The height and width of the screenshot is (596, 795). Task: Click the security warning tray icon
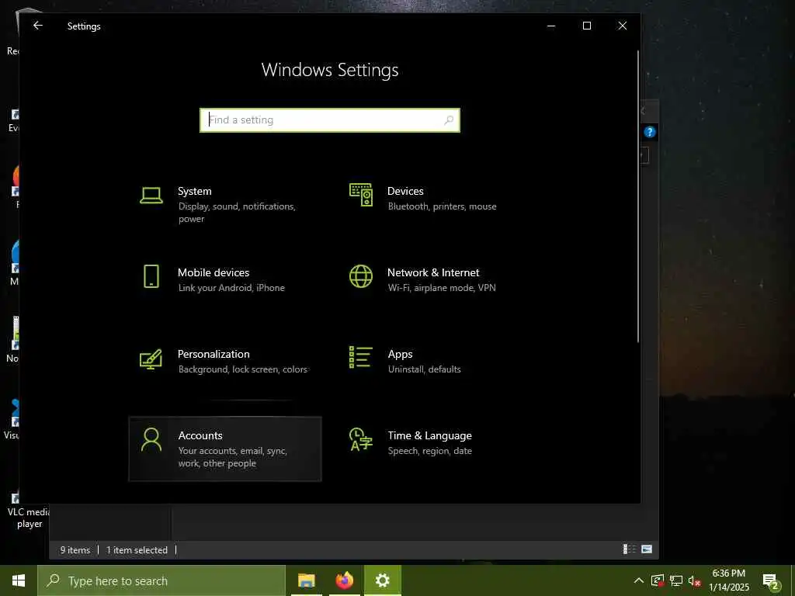coord(658,580)
